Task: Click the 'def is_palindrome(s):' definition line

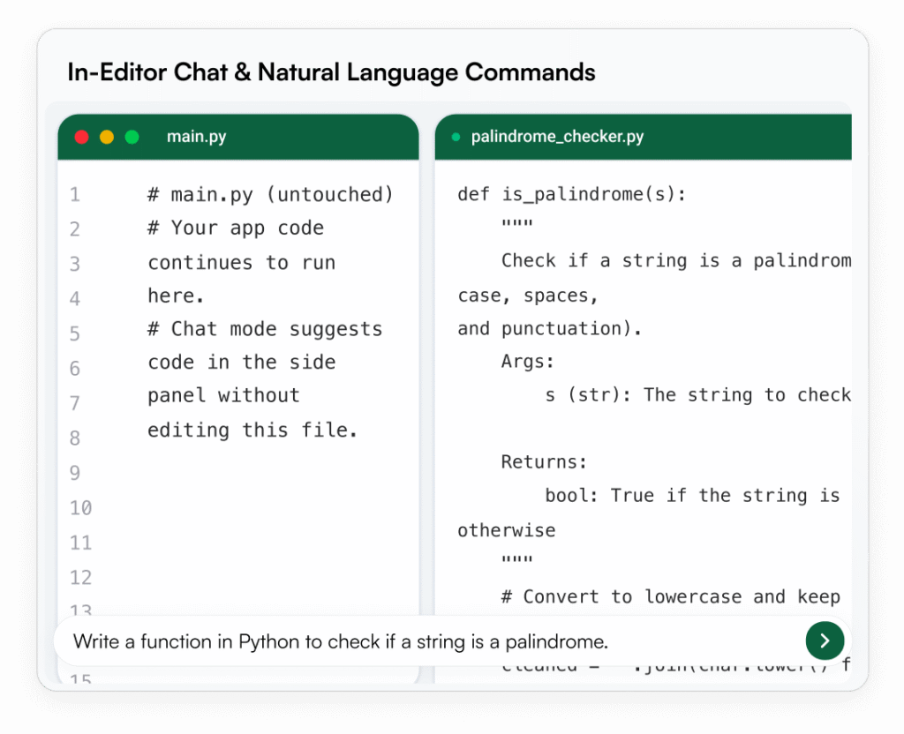Action: pos(571,194)
